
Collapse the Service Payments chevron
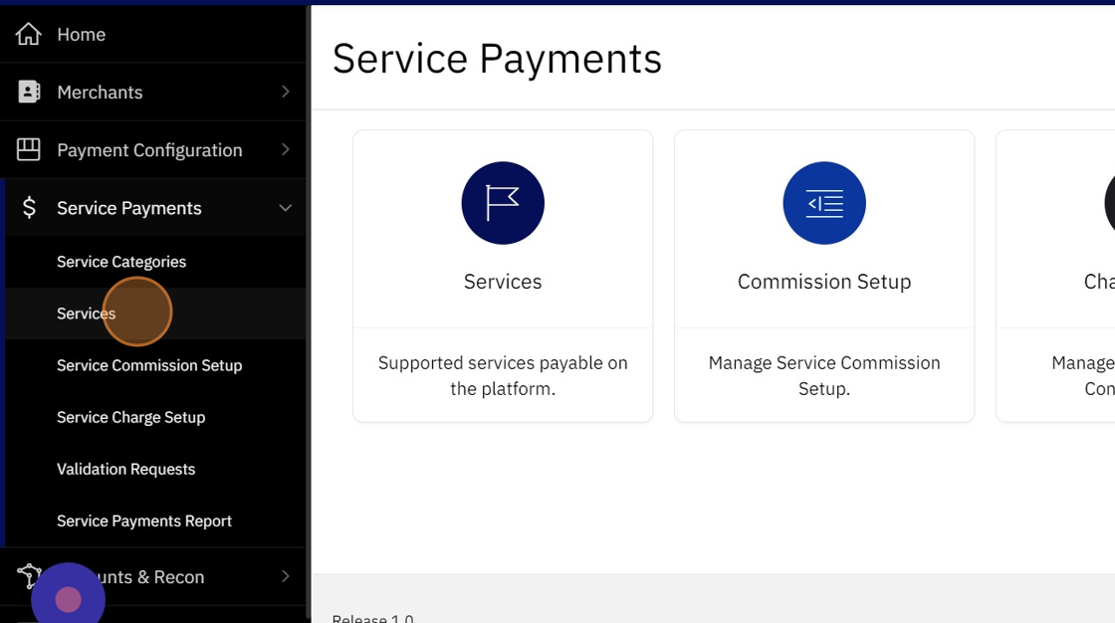click(x=285, y=208)
